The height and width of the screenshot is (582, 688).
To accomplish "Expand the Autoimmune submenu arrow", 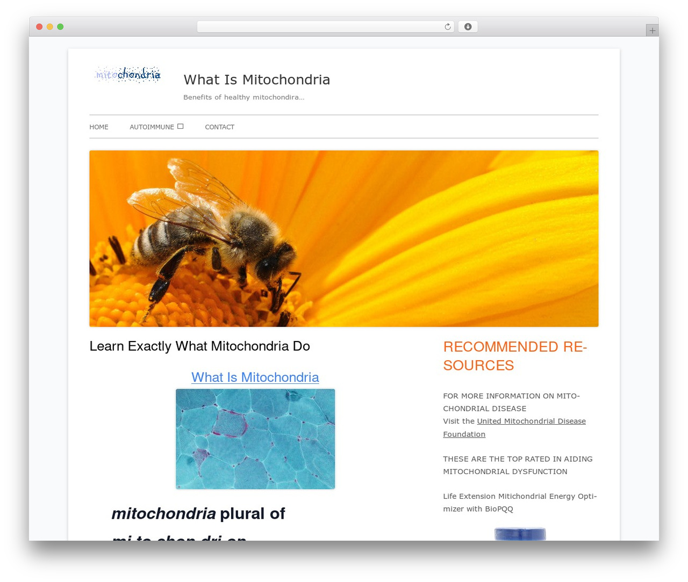I will pos(181,127).
